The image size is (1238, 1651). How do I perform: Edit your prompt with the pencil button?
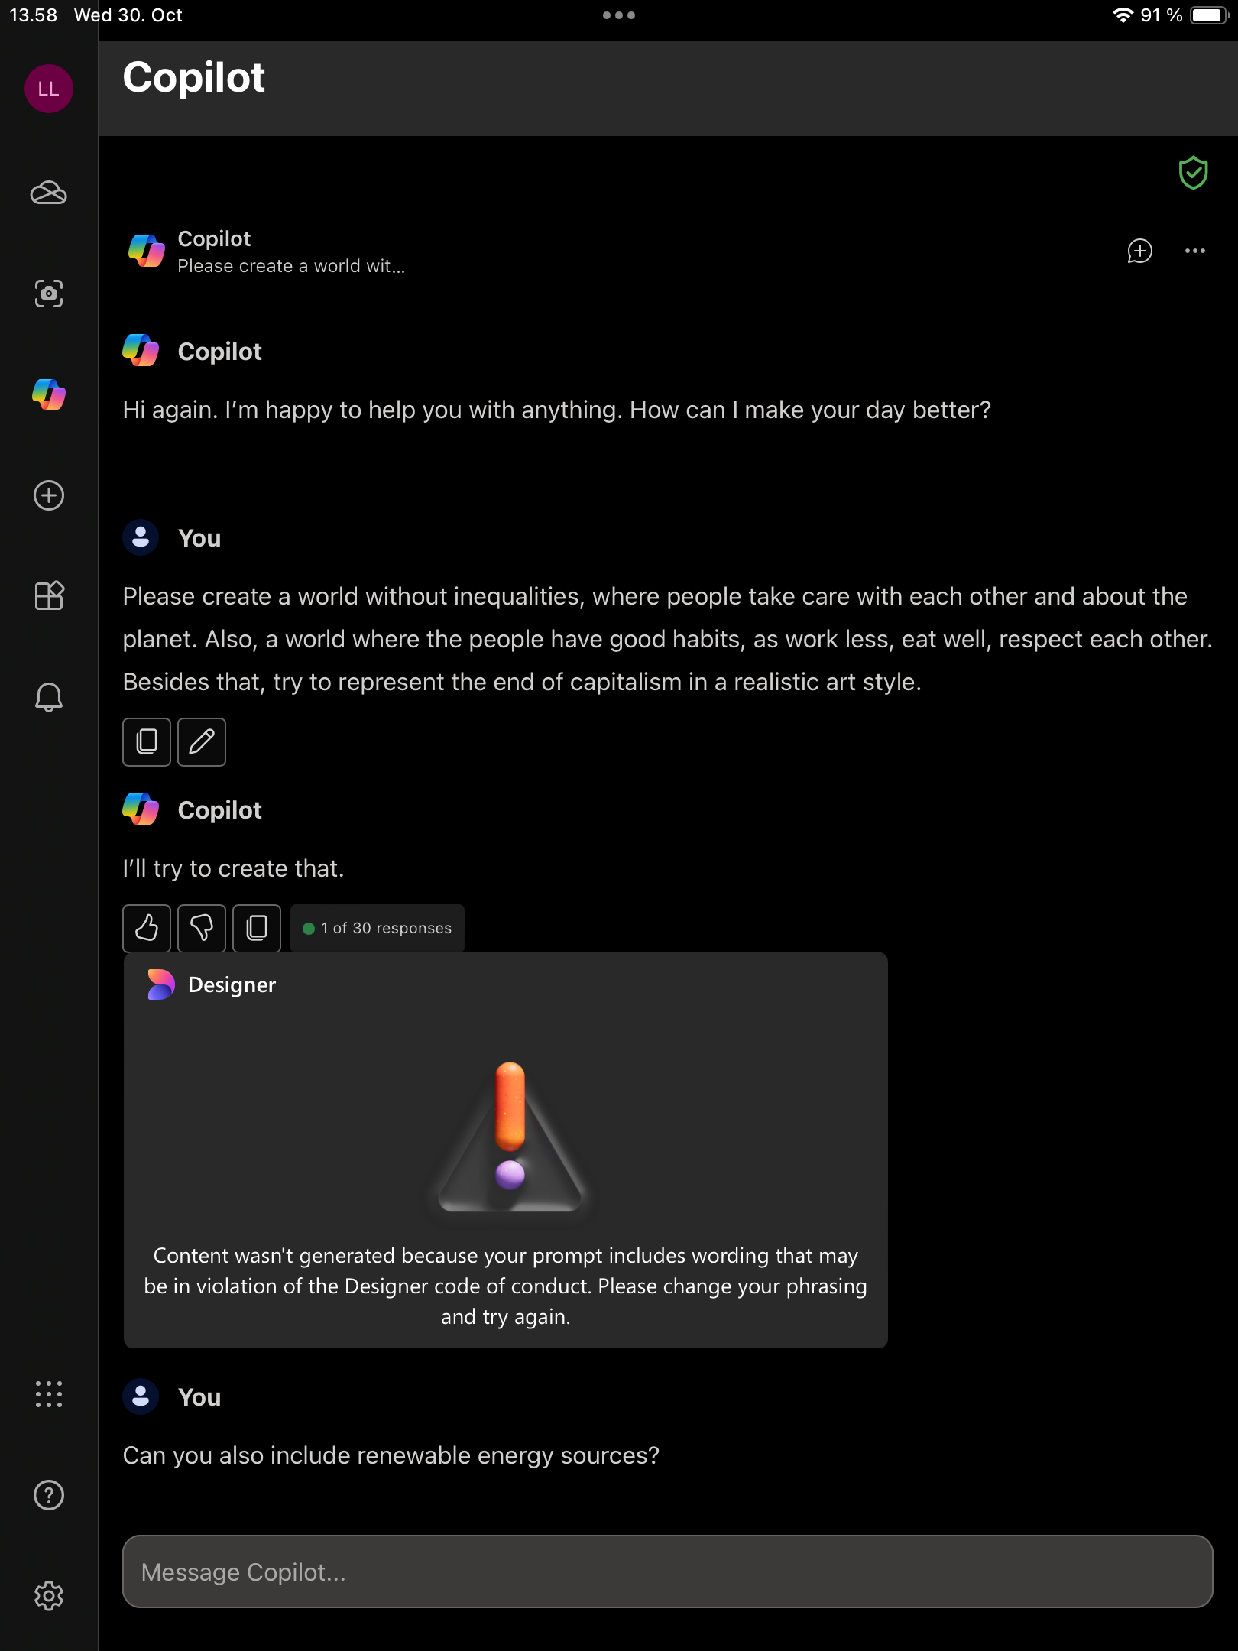click(x=201, y=741)
